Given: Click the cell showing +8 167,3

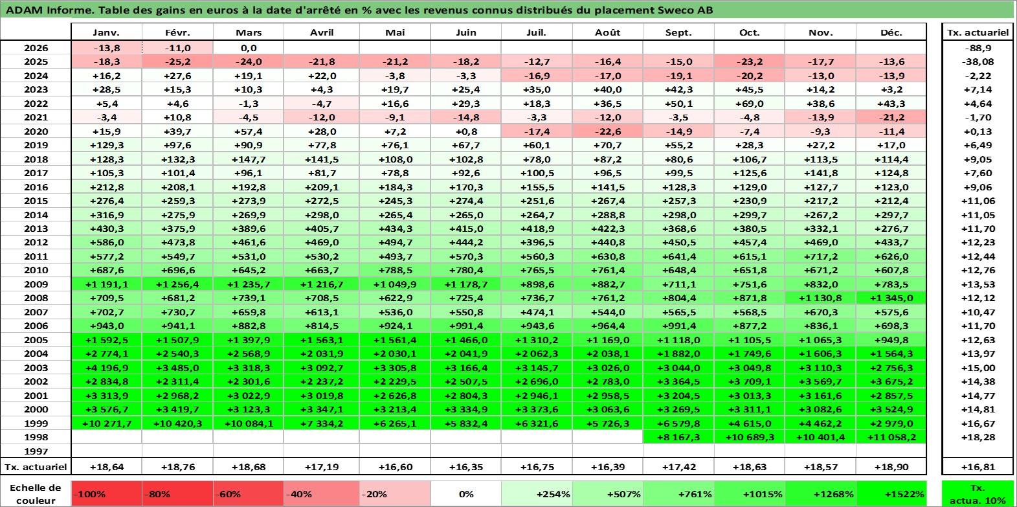Looking at the screenshot, I should pos(678,437).
